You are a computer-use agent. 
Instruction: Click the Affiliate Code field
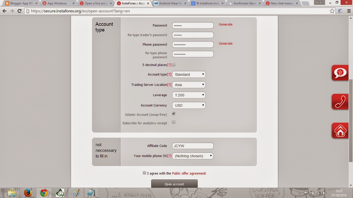tap(193, 146)
